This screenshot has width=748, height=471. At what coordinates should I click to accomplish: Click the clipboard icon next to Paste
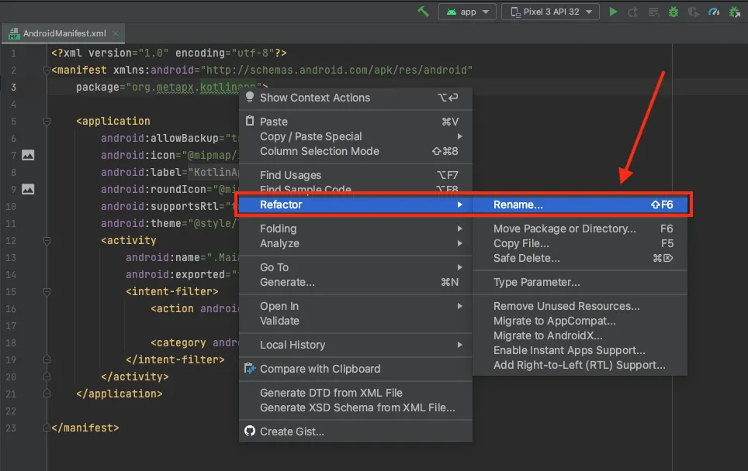(250, 121)
